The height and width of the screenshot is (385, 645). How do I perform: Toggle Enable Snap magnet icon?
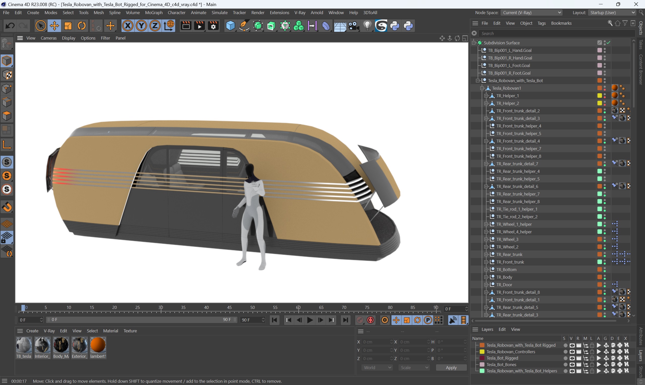(7, 207)
